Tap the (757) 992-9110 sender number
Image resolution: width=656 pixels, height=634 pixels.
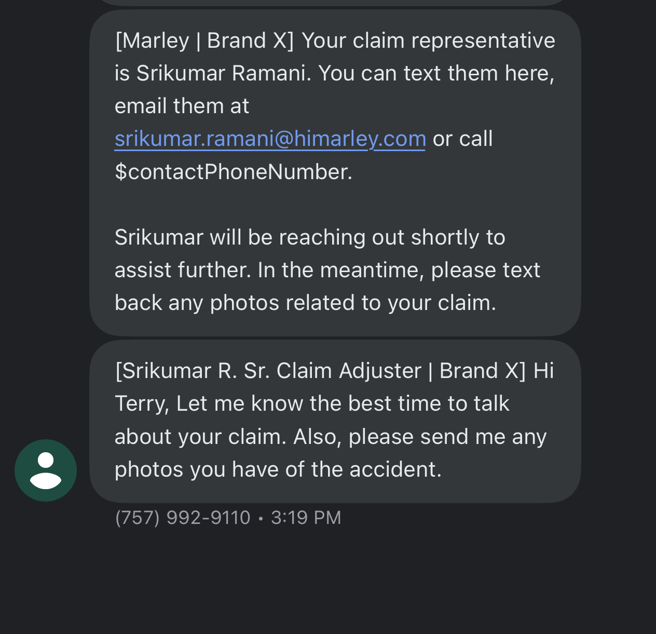(x=183, y=518)
